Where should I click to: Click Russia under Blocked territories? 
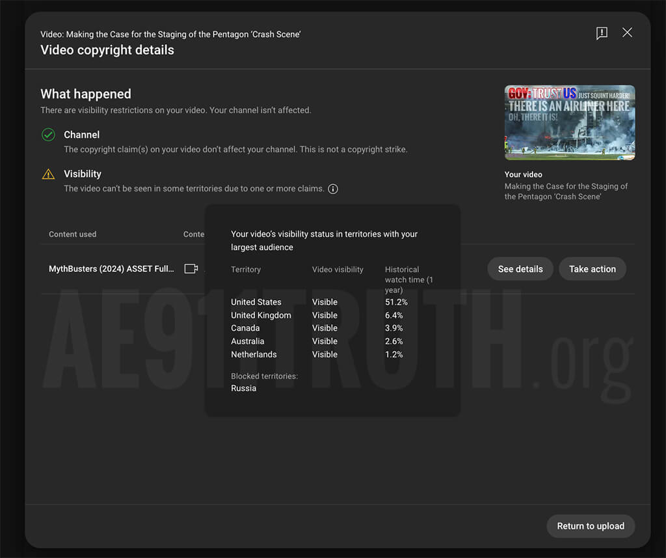[244, 388]
